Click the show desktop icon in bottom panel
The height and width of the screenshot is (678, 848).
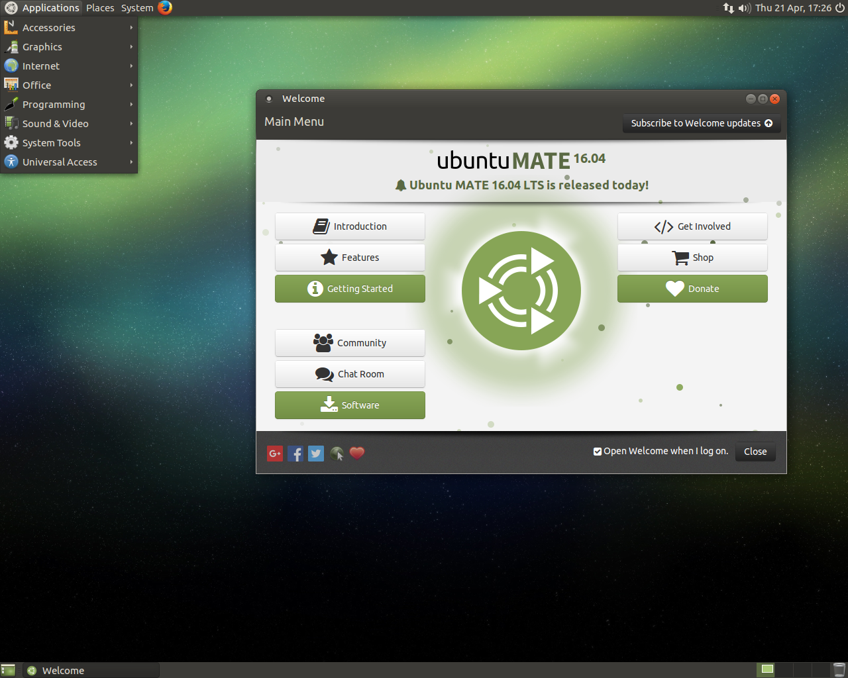8,670
